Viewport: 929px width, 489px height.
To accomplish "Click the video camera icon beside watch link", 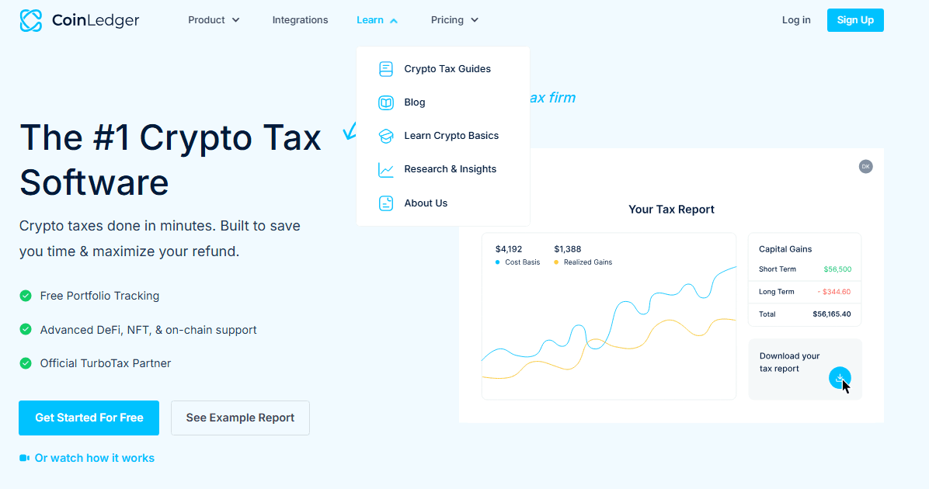I will 24,458.
